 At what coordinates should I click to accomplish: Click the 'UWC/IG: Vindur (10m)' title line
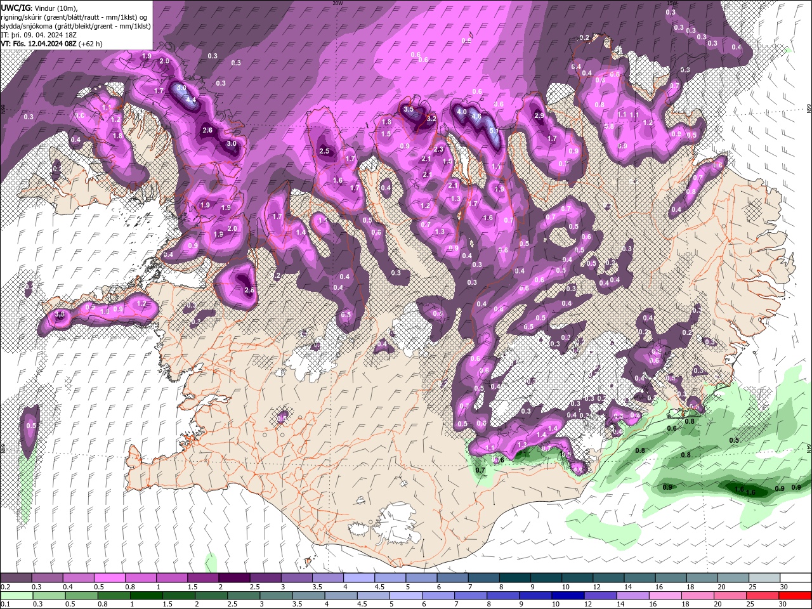[x=39, y=8]
